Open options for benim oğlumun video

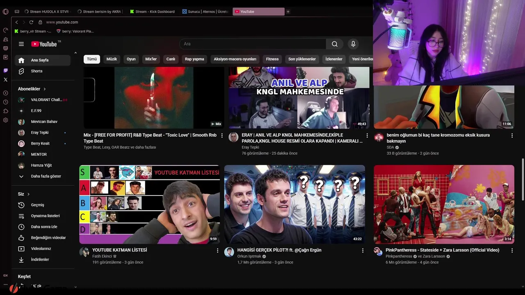click(x=512, y=135)
